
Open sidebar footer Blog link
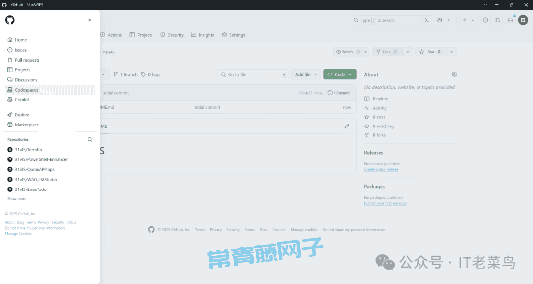click(21, 222)
